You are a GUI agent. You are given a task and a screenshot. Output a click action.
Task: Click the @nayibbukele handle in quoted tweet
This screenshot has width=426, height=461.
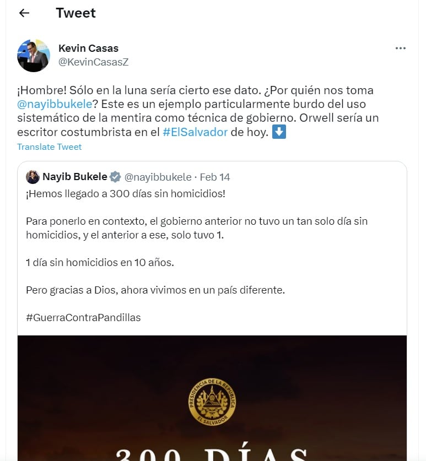[158, 177]
